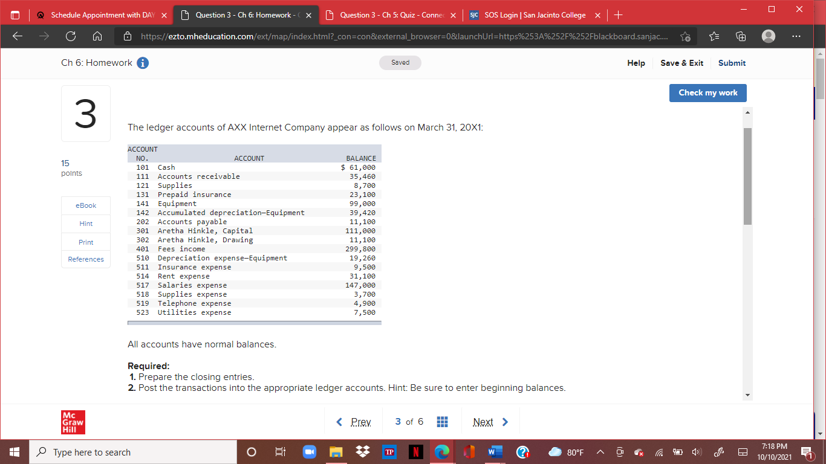
Task: Switch to SOS Login San Jacinto tab
Action: [533, 15]
